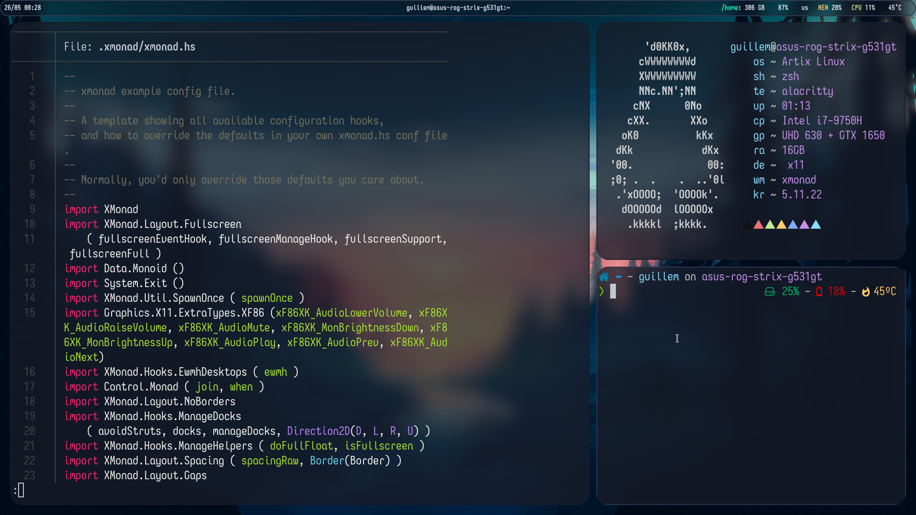The height and width of the screenshot is (515, 916).
Task: Click the flame temperature icon
Action: 865,292
